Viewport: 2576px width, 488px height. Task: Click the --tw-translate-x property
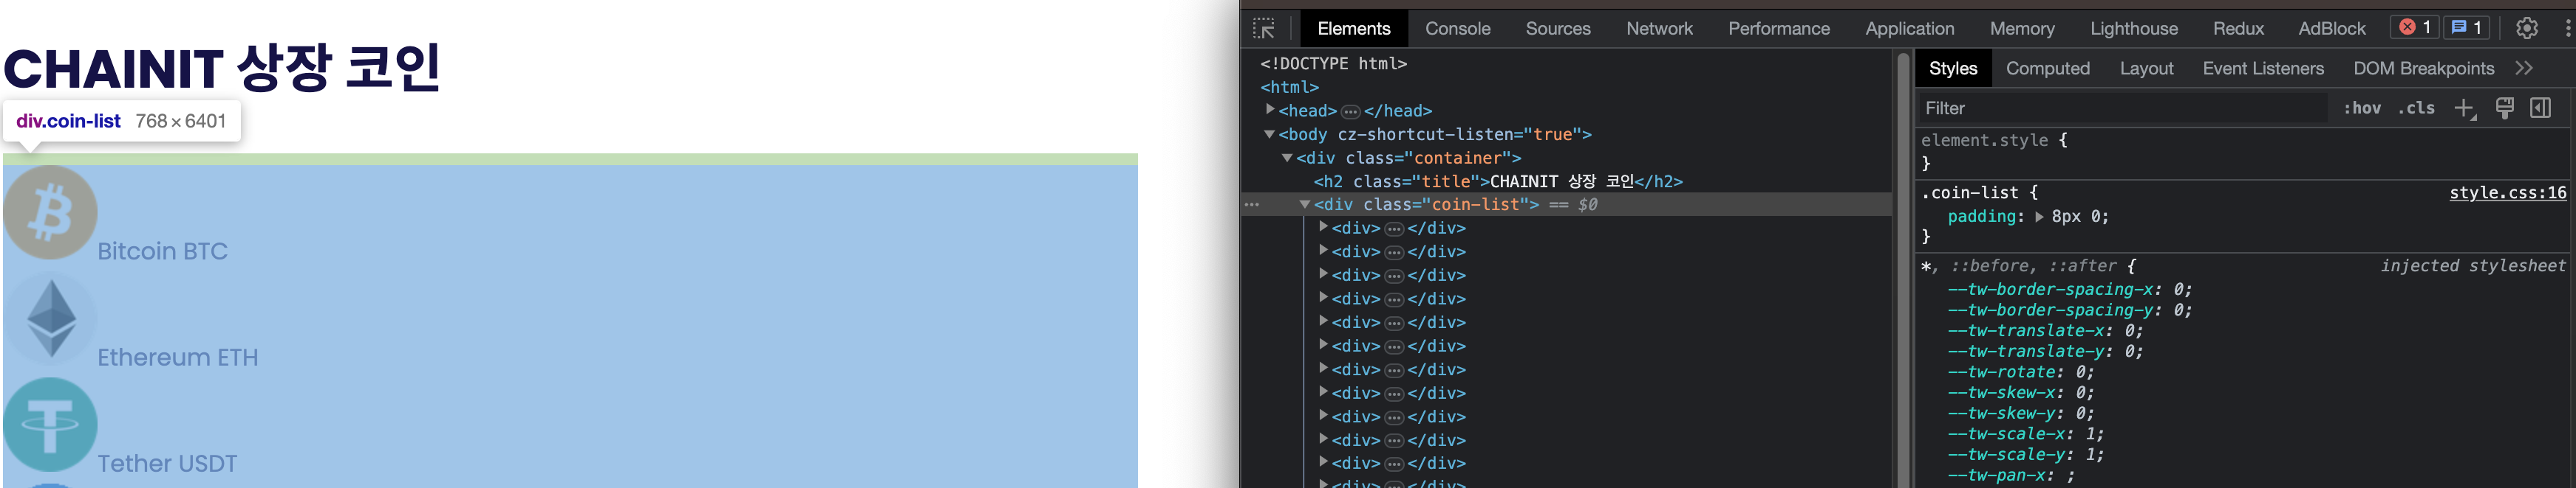(2026, 330)
